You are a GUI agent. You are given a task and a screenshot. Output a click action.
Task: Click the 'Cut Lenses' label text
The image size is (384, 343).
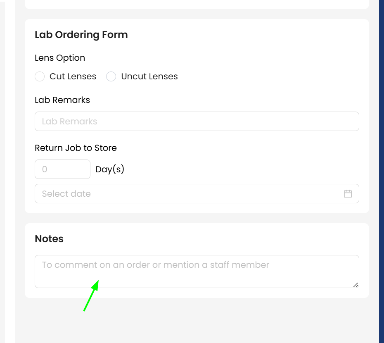point(73,76)
